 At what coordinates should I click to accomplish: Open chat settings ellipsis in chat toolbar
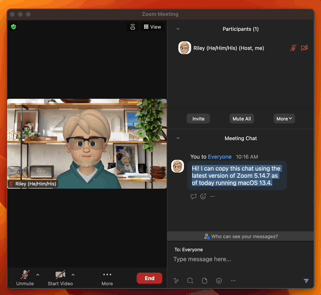(x=233, y=280)
